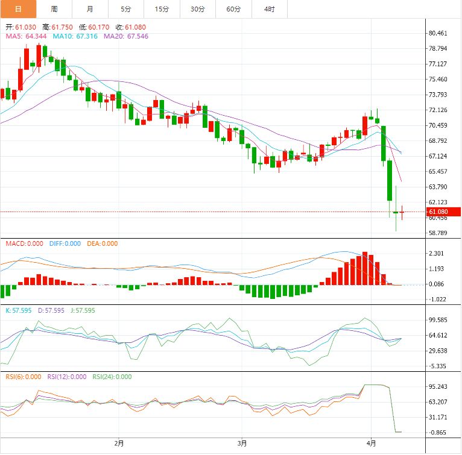
Task: Click the MA5: 64.344 indicator label
Action: click(x=26, y=36)
